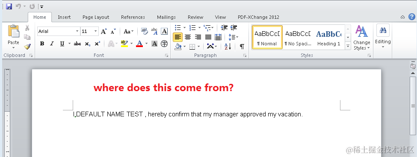This screenshot has width=417, height=157.
Task: Align text left
Action: [x=177, y=37]
